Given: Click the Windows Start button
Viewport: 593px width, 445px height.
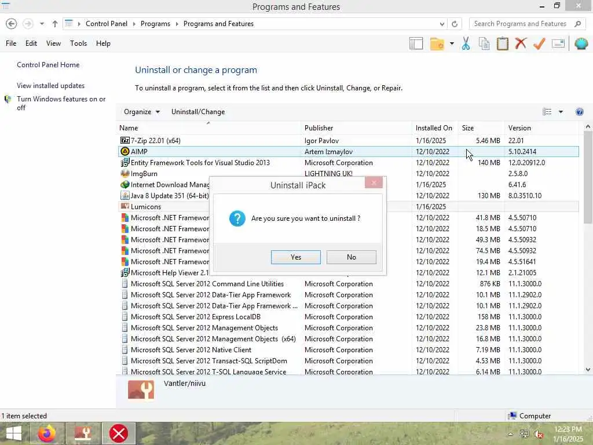Looking at the screenshot, I should click(14, 433).
